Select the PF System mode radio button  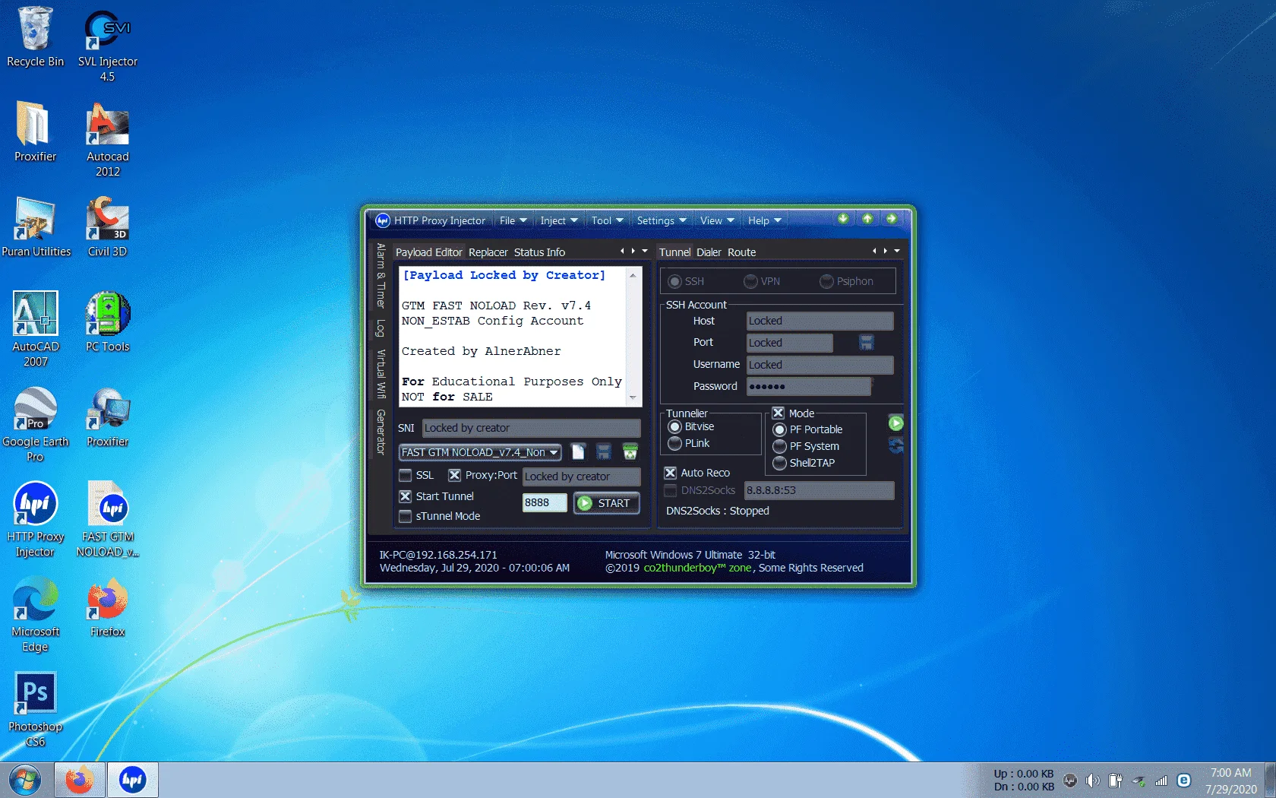779,446
